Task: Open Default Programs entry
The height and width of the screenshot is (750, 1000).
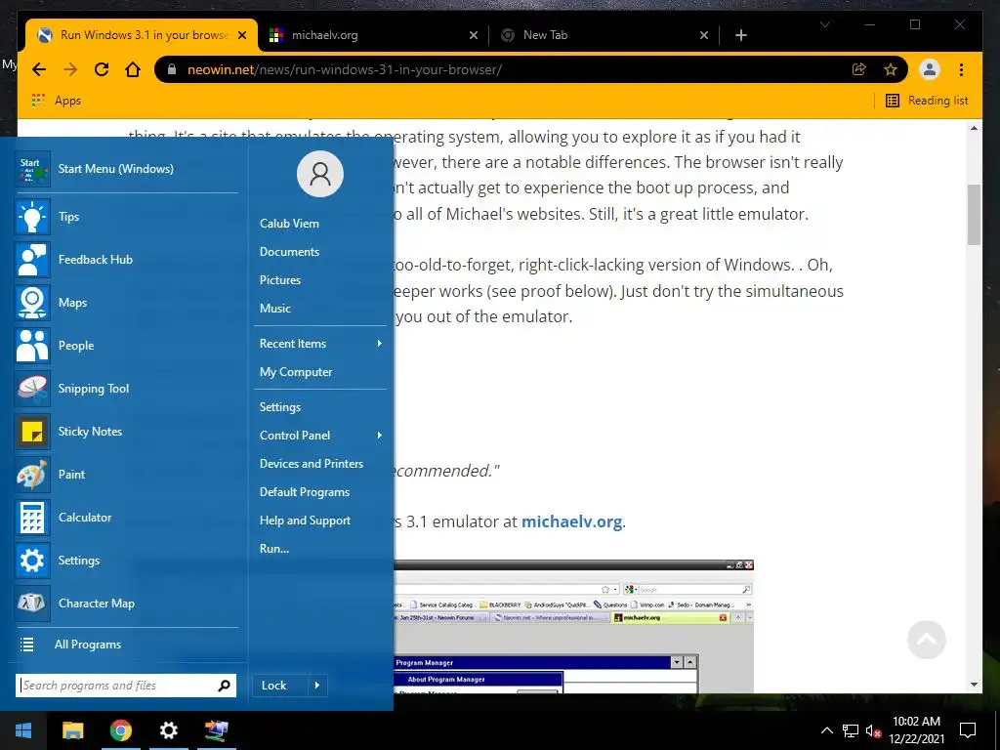Action: click(305, 492)
